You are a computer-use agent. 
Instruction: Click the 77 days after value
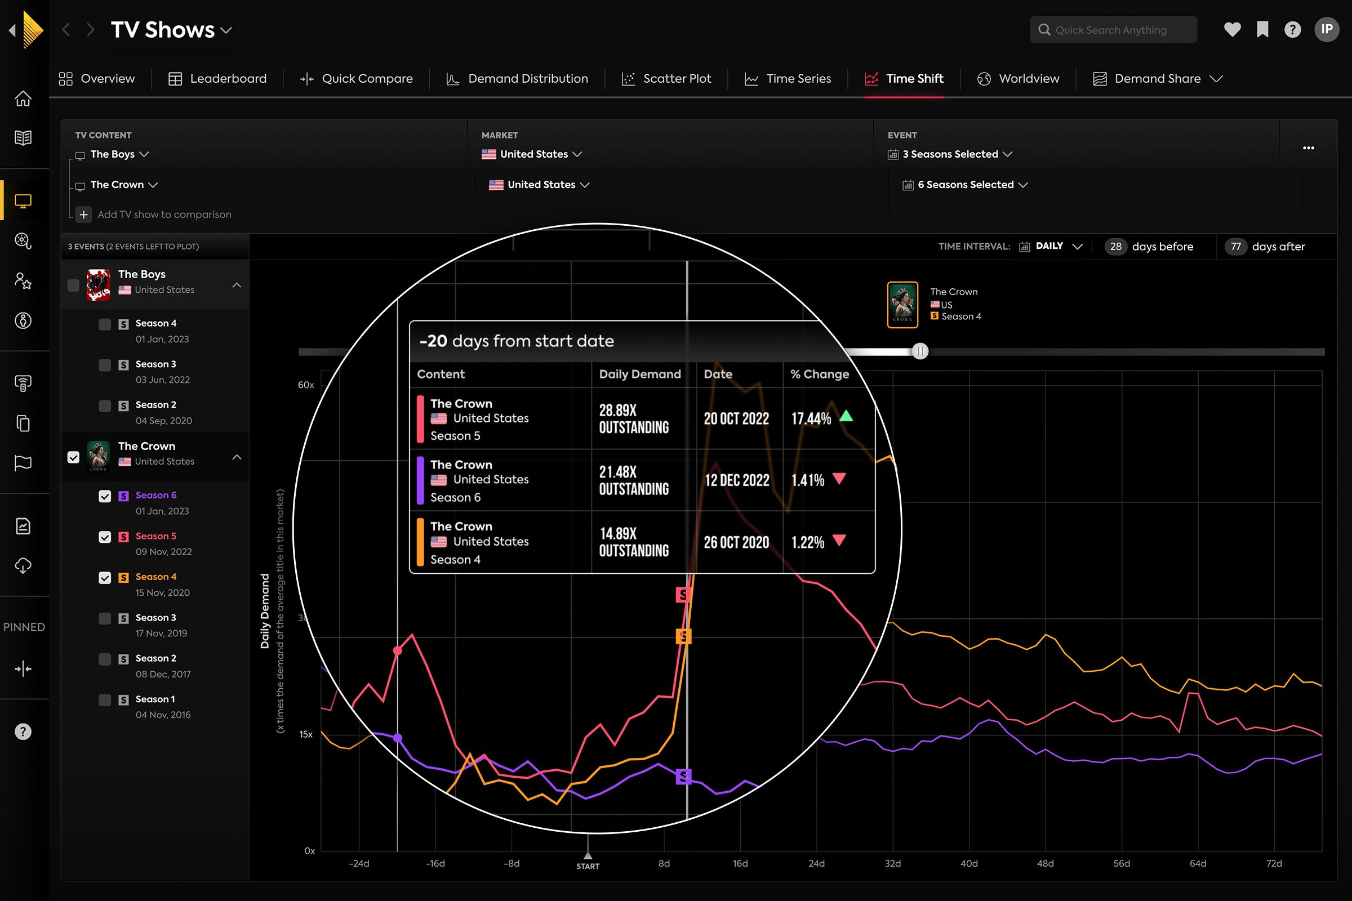tap(1236, 247)
